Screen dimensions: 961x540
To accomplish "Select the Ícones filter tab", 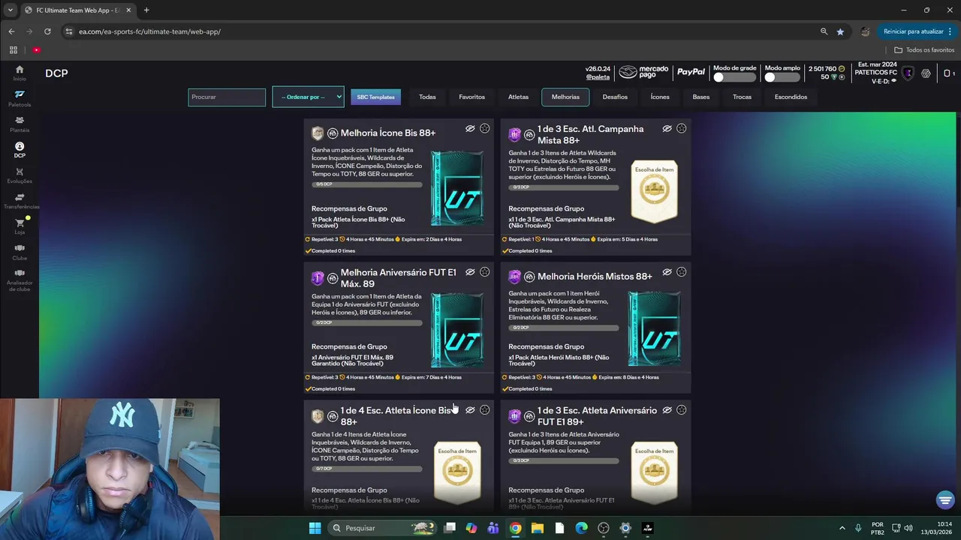I will [660, 97].
